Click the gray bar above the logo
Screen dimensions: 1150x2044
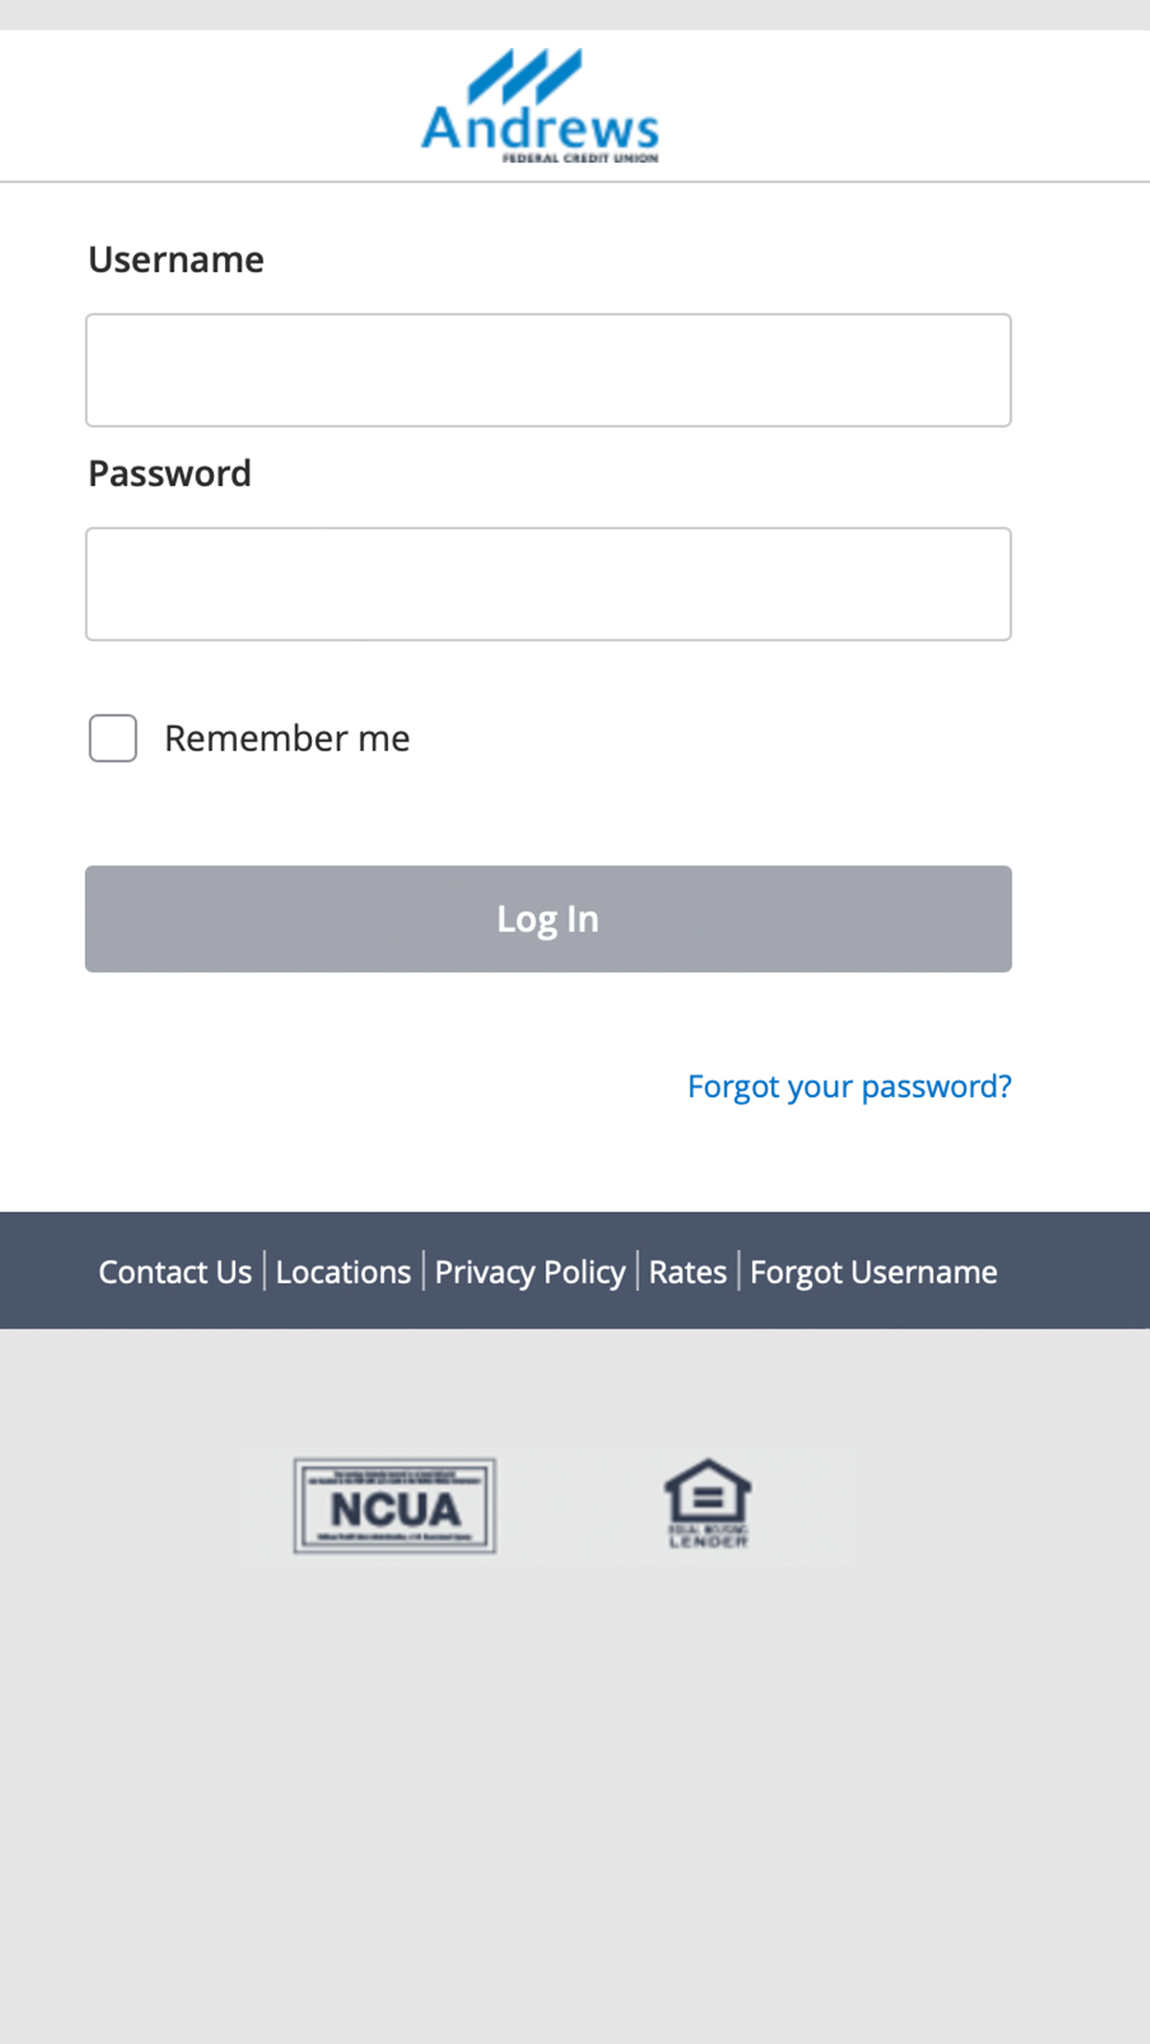575,15
